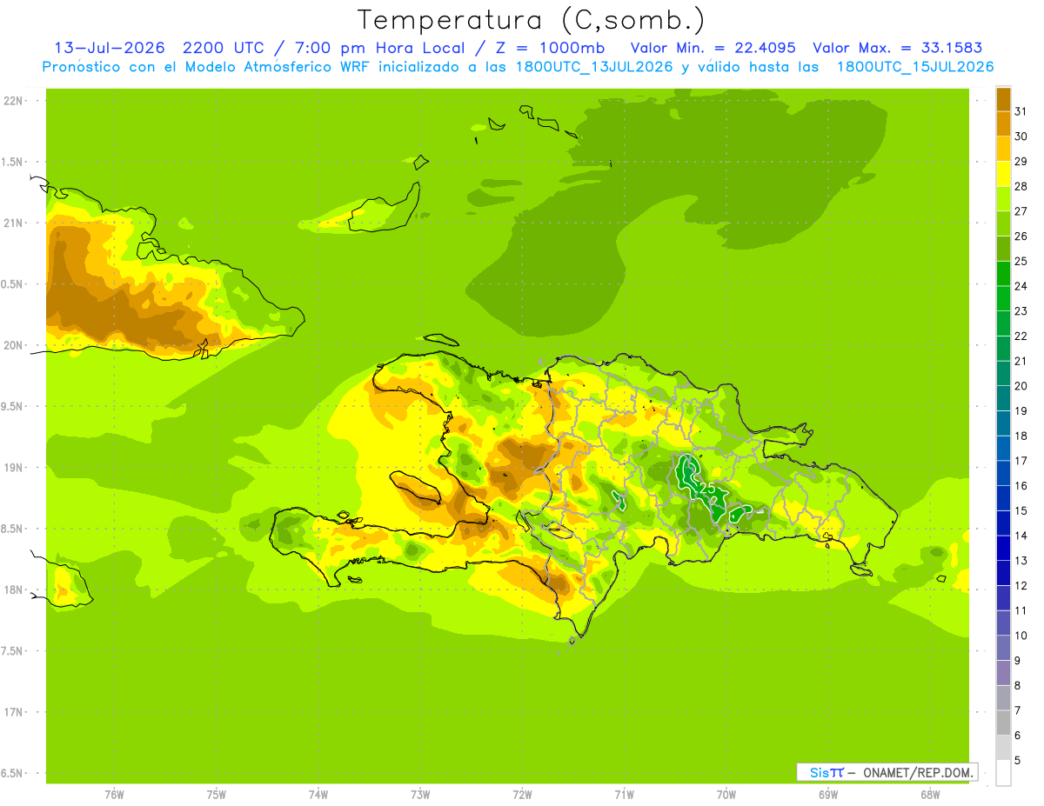This screenshot has width=1044, height=806.
Task: Click the '13' value on the color scale
Action: coord(1021,561)
